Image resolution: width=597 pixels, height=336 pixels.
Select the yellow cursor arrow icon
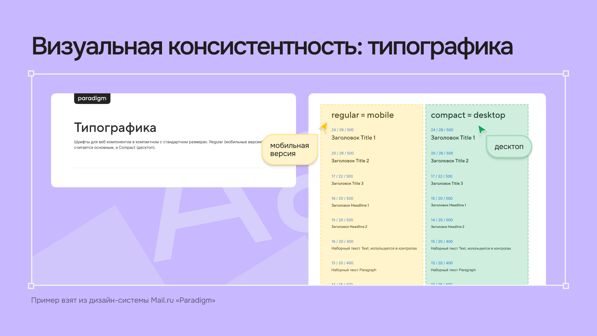click(x=323, y=127)
